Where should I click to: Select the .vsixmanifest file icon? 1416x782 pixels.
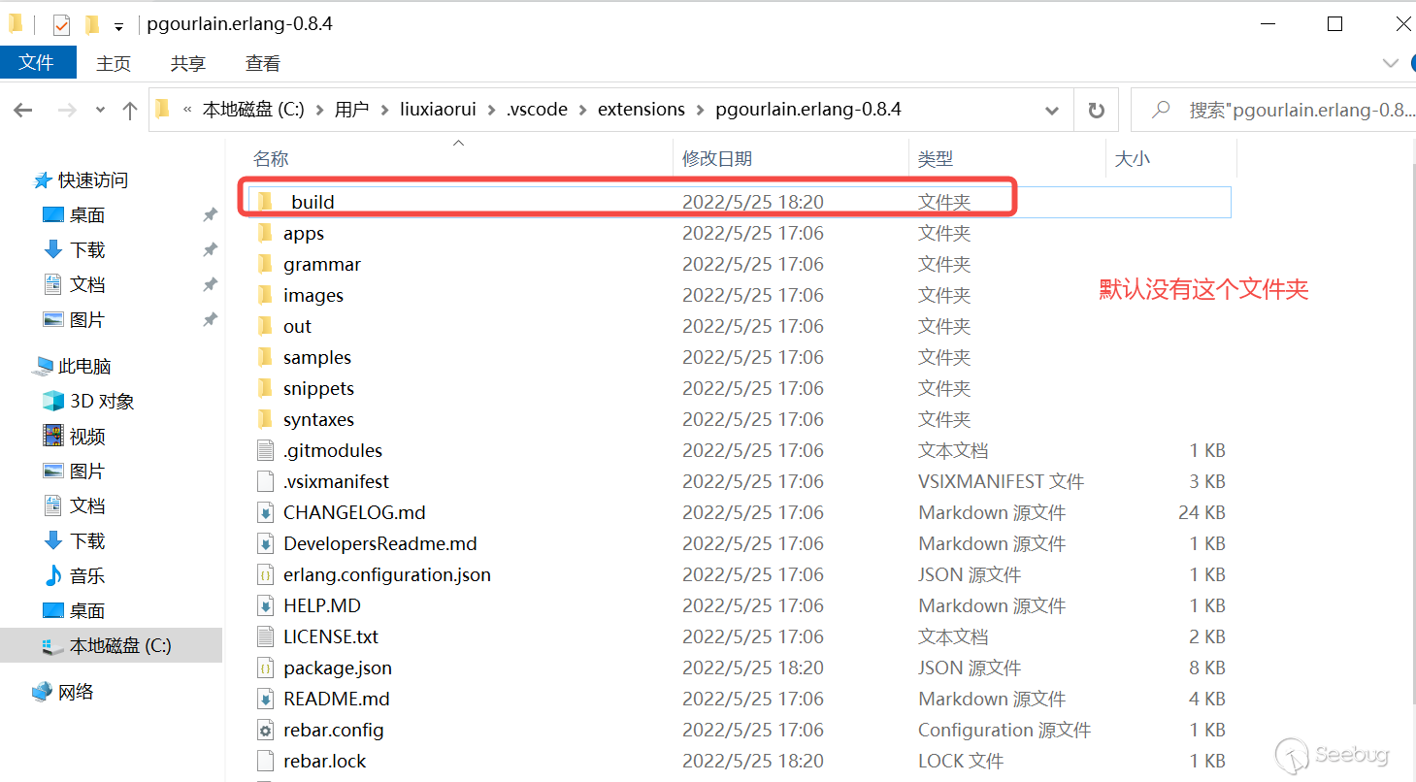coord(265,481)
